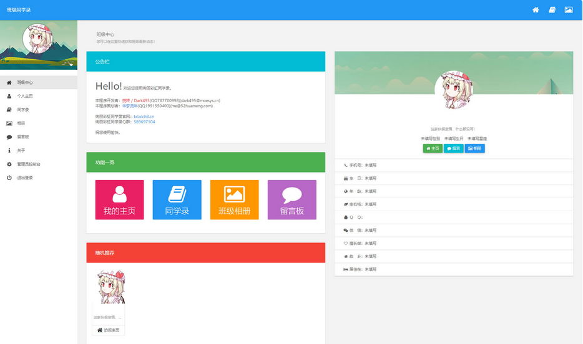Click the 未填写星座 label
The height and width of the screenshot is (344, 583).
477,139
